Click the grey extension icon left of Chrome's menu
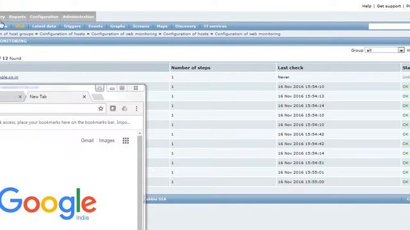410x230 pixels. tap(124, 108)
